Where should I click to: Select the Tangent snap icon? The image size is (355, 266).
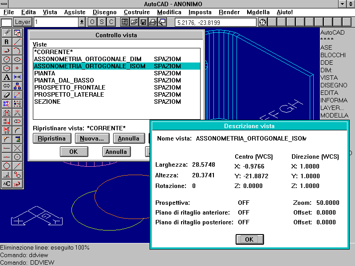tap(17, 175)
